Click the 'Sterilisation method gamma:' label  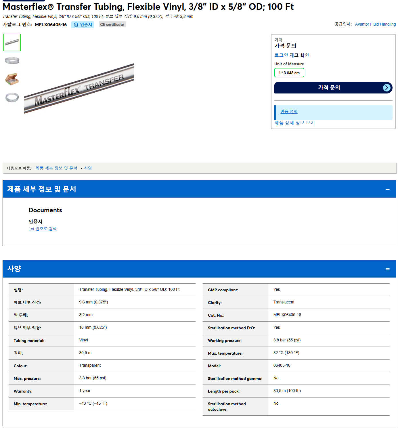tap(235, 379)
